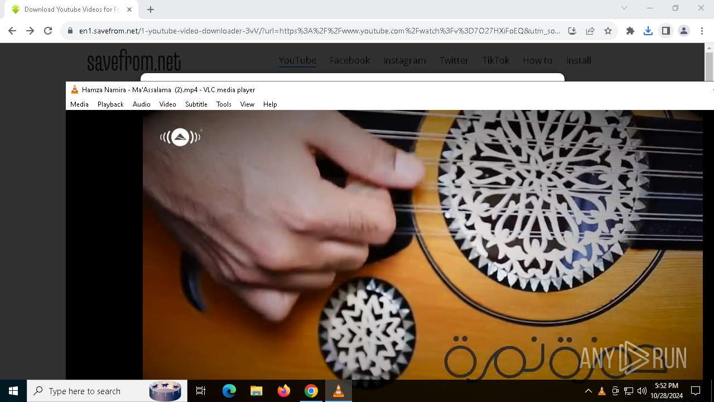Open a new Chrome tab

(151, 9)
